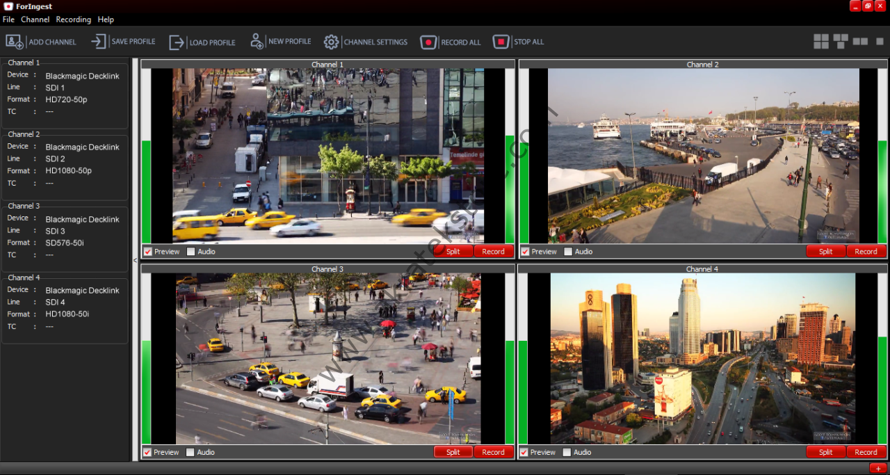This screenshot has width=890, height=475.
Task: Create a New Profile via toolbar
Action: point(257,42)
